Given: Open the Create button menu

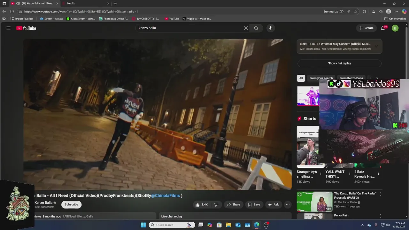Looking at the screenshot, I should (366, 28).
